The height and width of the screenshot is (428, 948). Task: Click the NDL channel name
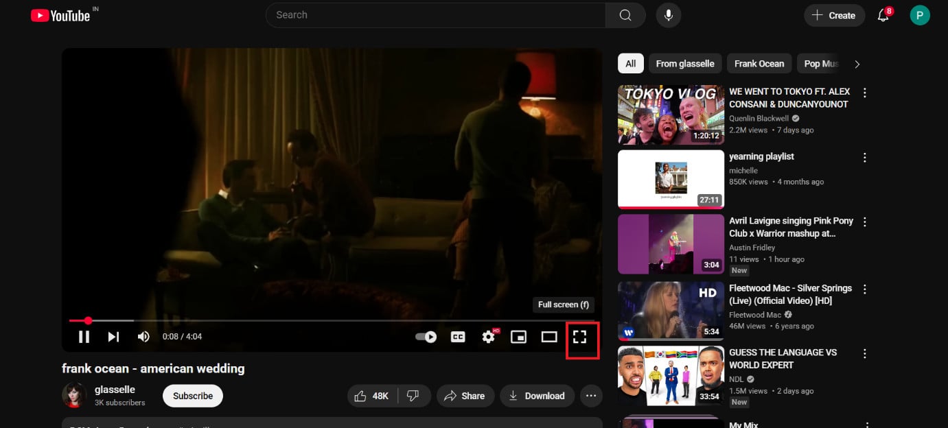point(737,379)
